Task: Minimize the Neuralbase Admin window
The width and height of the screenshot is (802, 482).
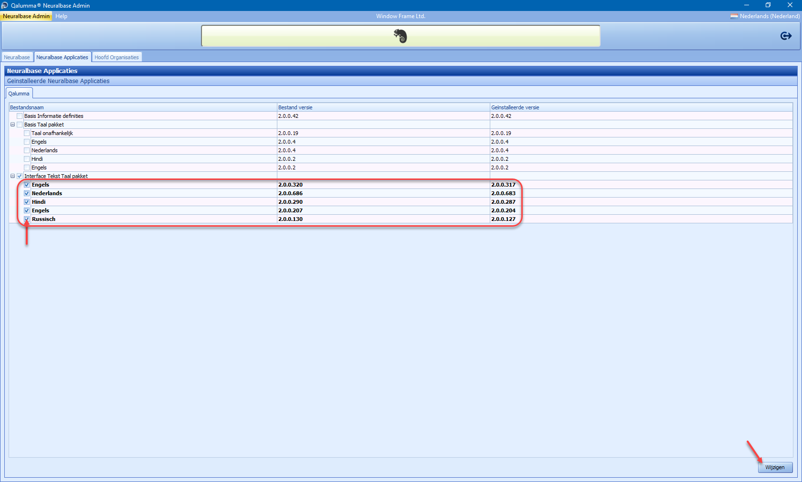Action: 746,5
